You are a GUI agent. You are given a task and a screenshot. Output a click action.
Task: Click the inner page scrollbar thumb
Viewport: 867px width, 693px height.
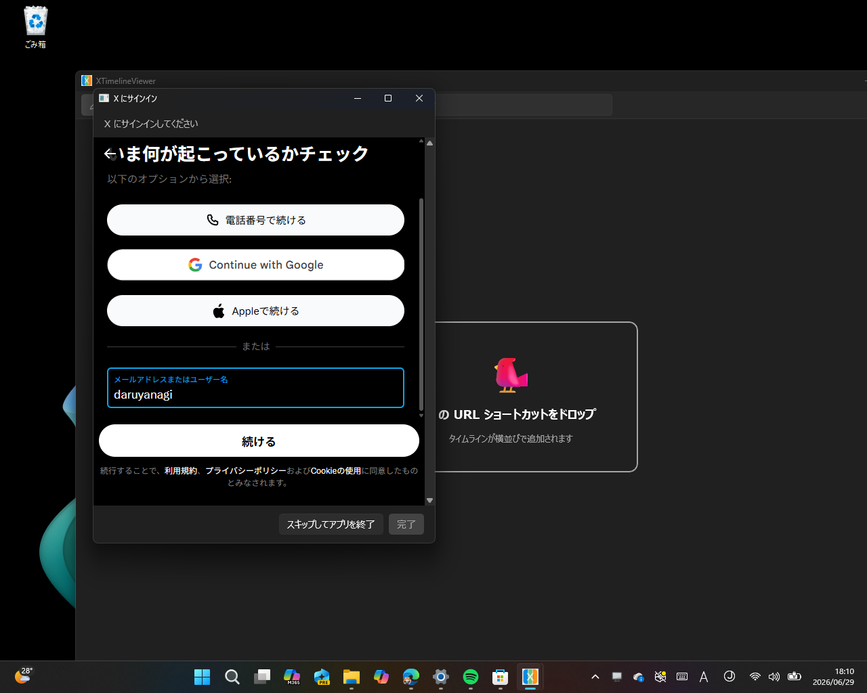(421, 305)
